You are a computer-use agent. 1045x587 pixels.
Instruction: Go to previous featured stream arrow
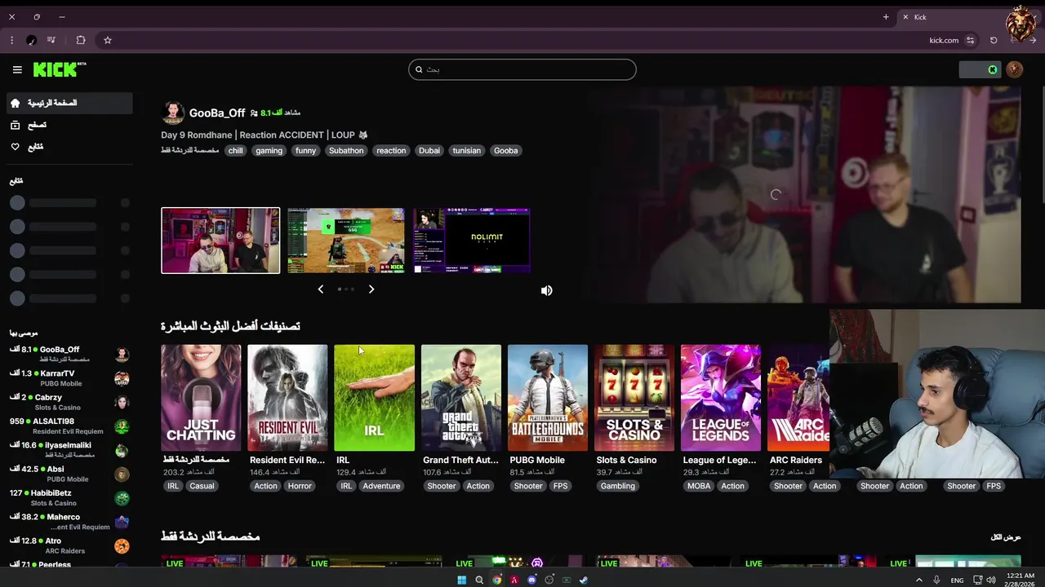pyautogui.click(x=320, y=289)
